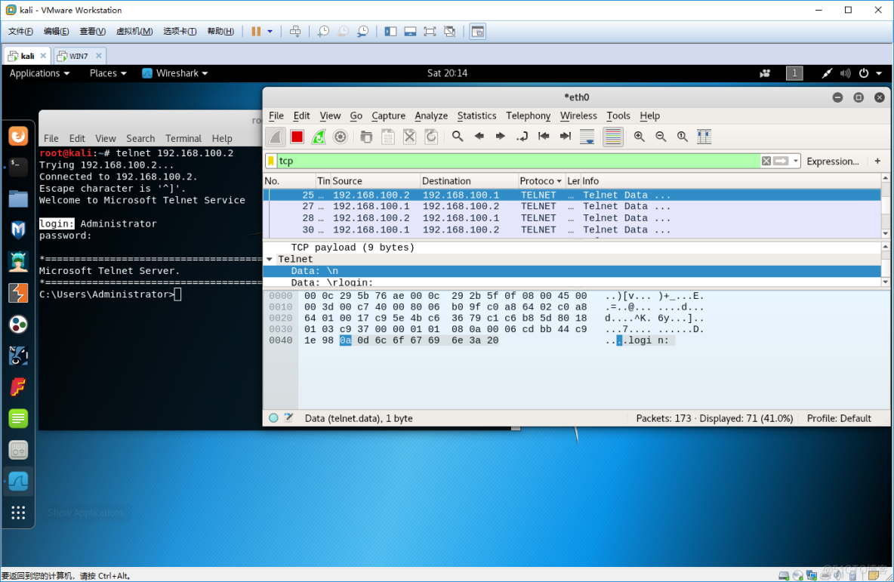The width and height of the screenshot is (894, 582).
Task: Open Wireshark Telephony menu
Action: [x=528, y=115]
